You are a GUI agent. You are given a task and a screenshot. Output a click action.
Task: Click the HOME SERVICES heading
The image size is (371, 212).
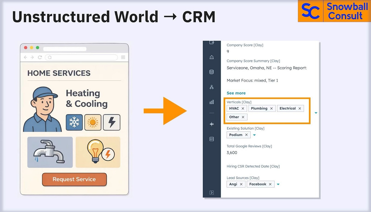tap(59, 73)
